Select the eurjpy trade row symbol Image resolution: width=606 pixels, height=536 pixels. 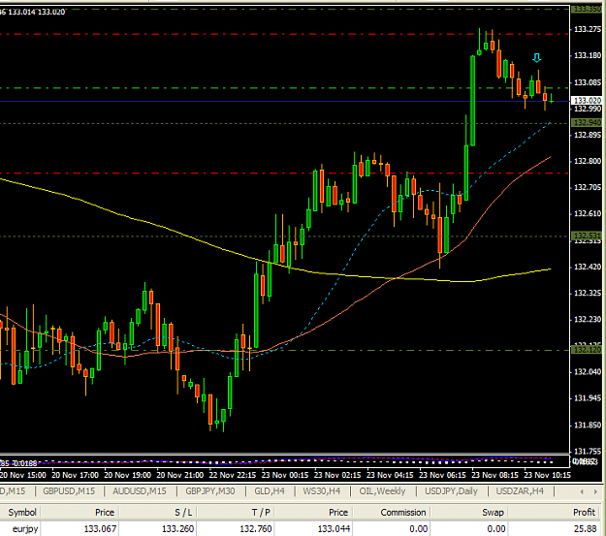click(x=25, y=528)
